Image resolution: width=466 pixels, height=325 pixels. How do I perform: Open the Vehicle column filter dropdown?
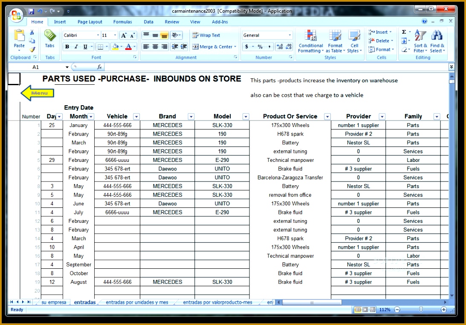(x=136, y=117)
